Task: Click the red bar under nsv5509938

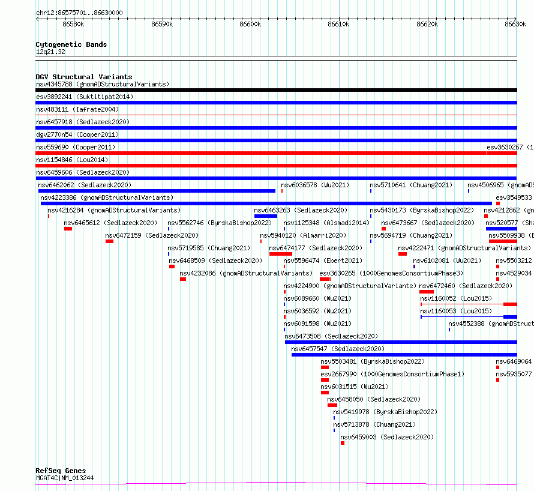Action: tap(503, 241)
